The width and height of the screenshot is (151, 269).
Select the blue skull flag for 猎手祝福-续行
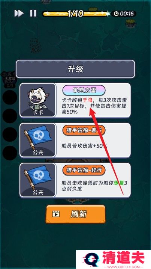38,180
